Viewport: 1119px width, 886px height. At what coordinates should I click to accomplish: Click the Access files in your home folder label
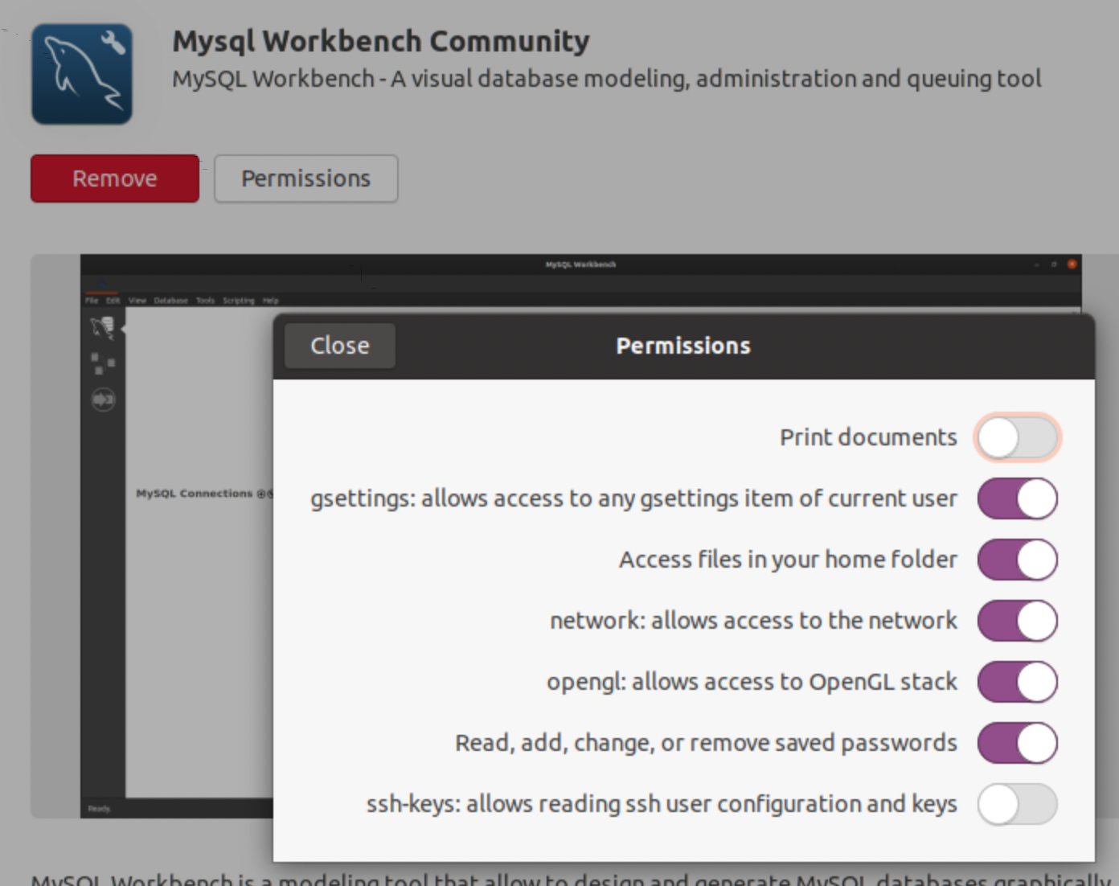point(788,560)
